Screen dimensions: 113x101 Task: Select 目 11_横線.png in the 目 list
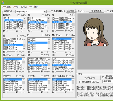tap(13, 41)
